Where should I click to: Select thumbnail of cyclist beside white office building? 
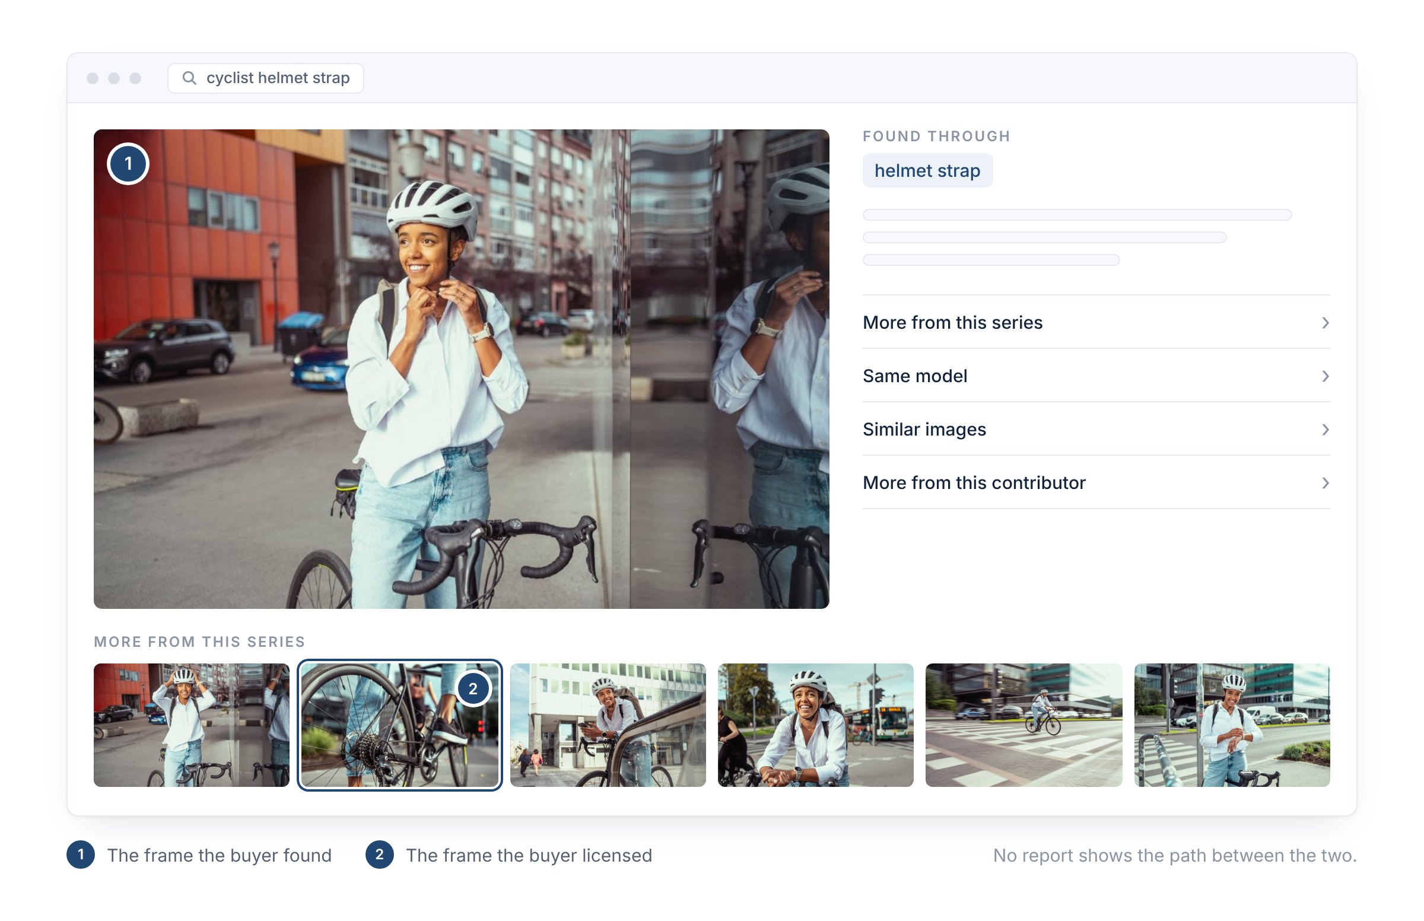pyautogui.click(x=608, y=725)
